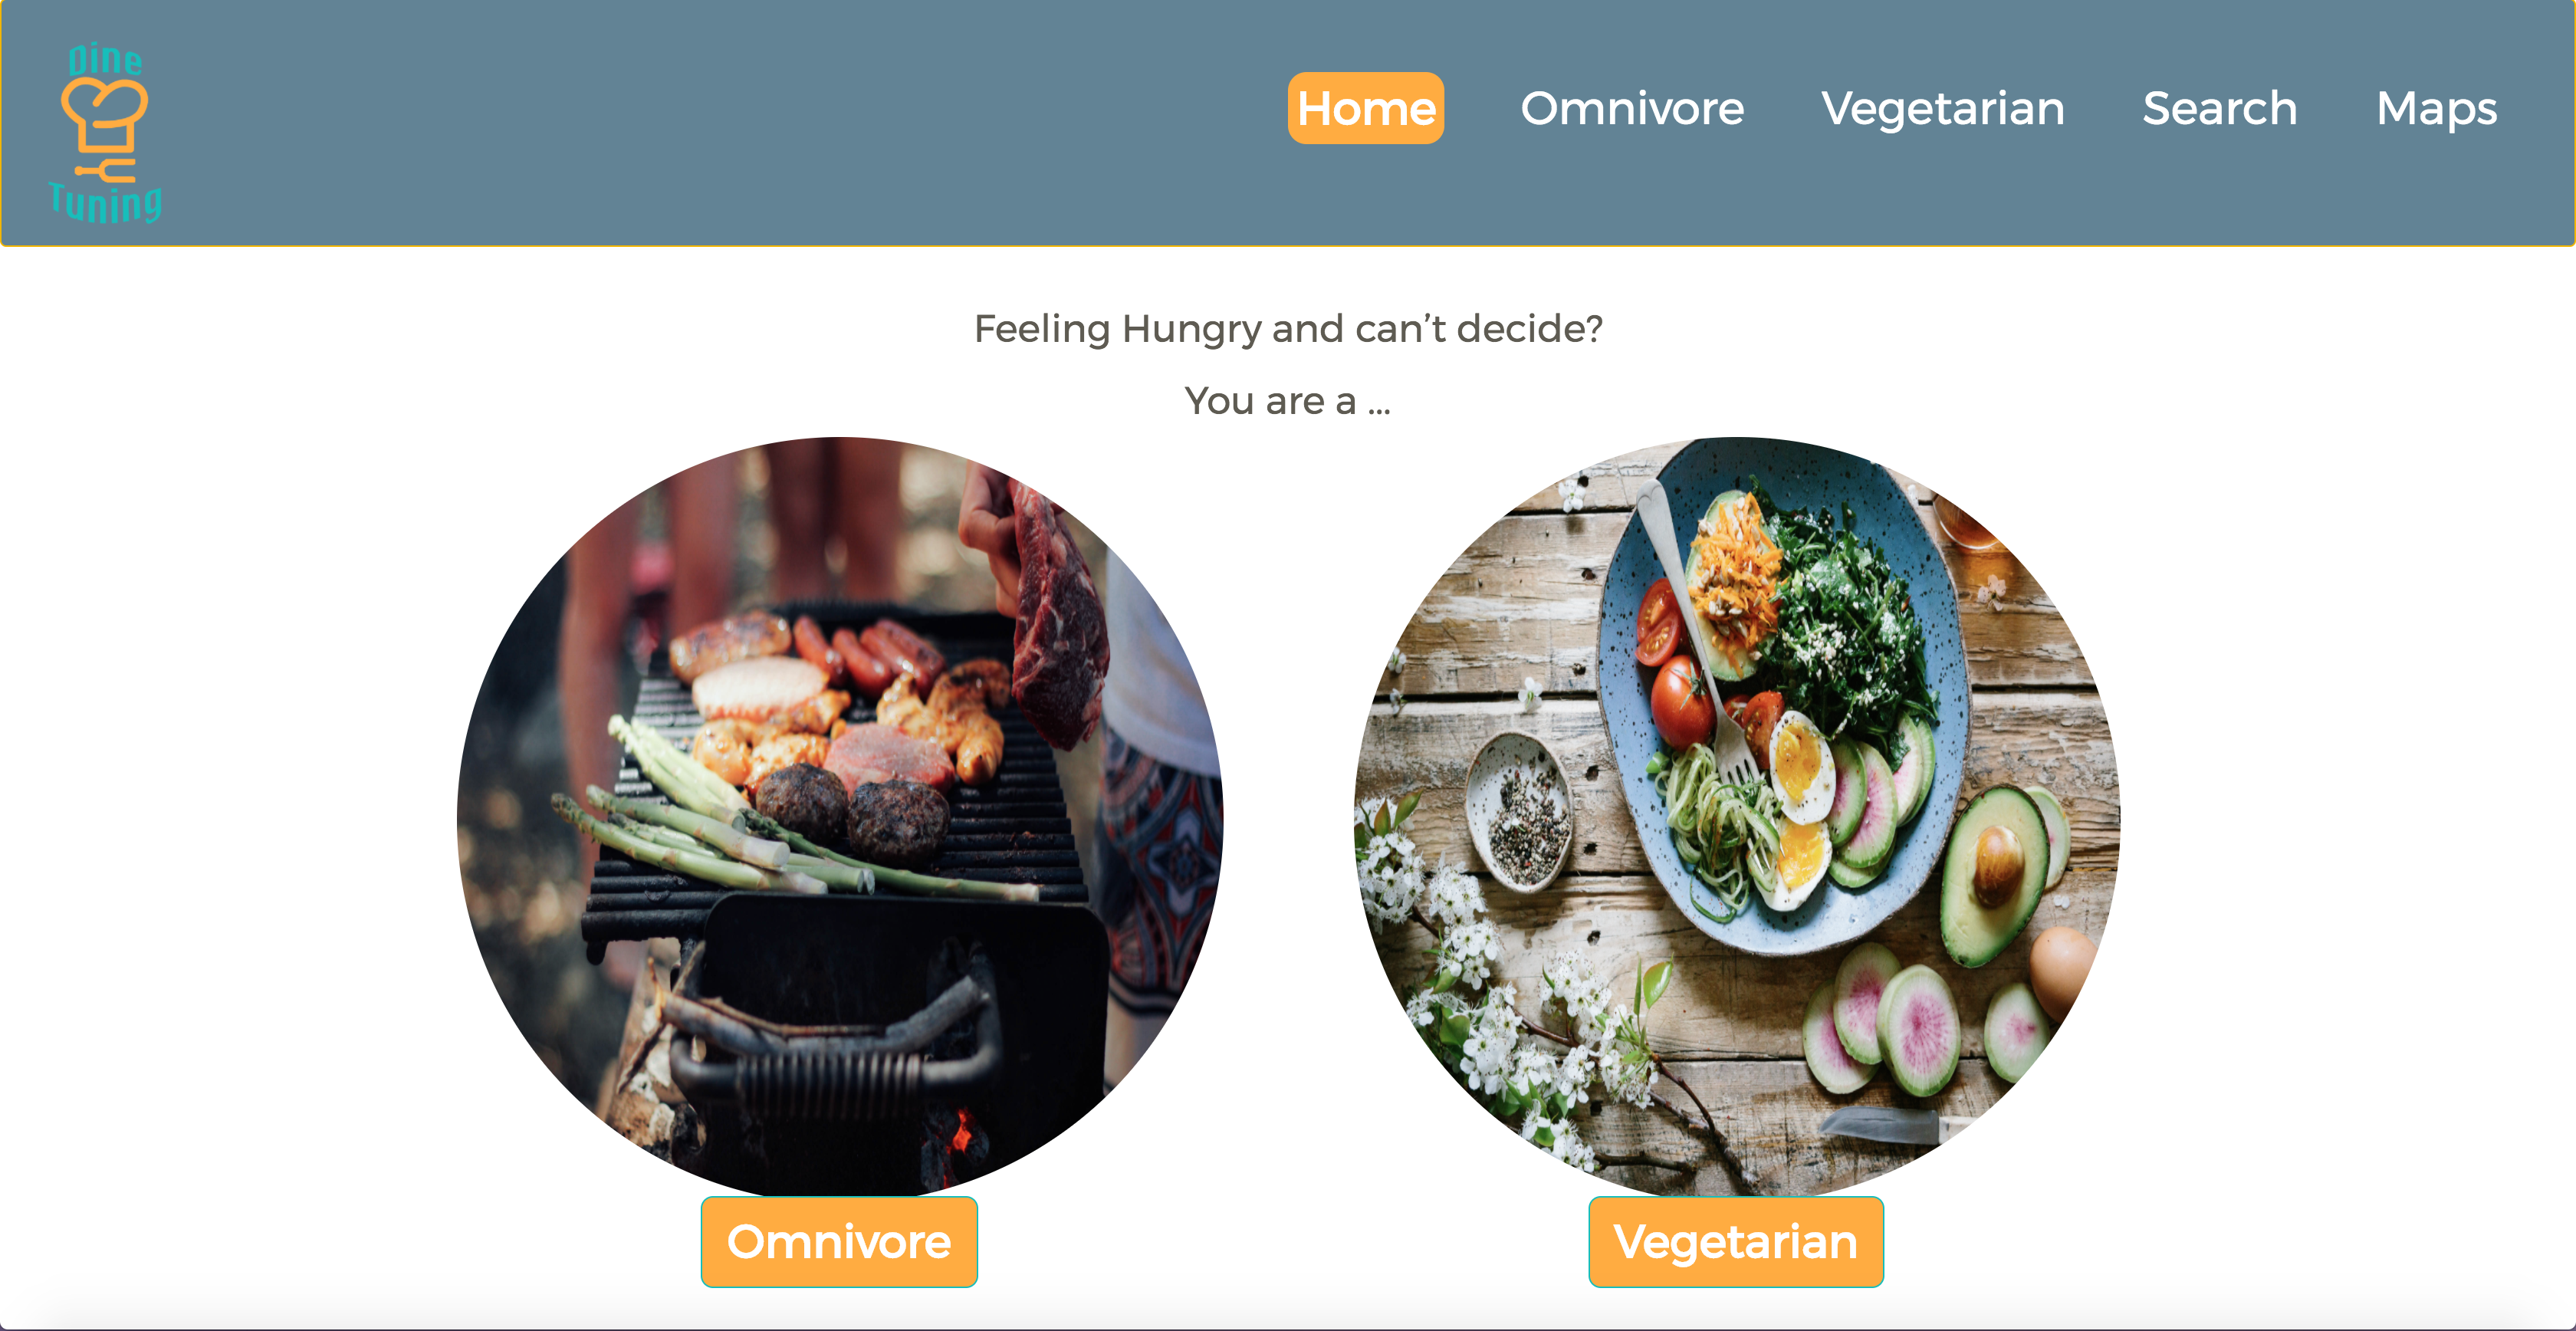
Task: Click the boiled egg halves in bowl
Action: [x=1802, y=810]
